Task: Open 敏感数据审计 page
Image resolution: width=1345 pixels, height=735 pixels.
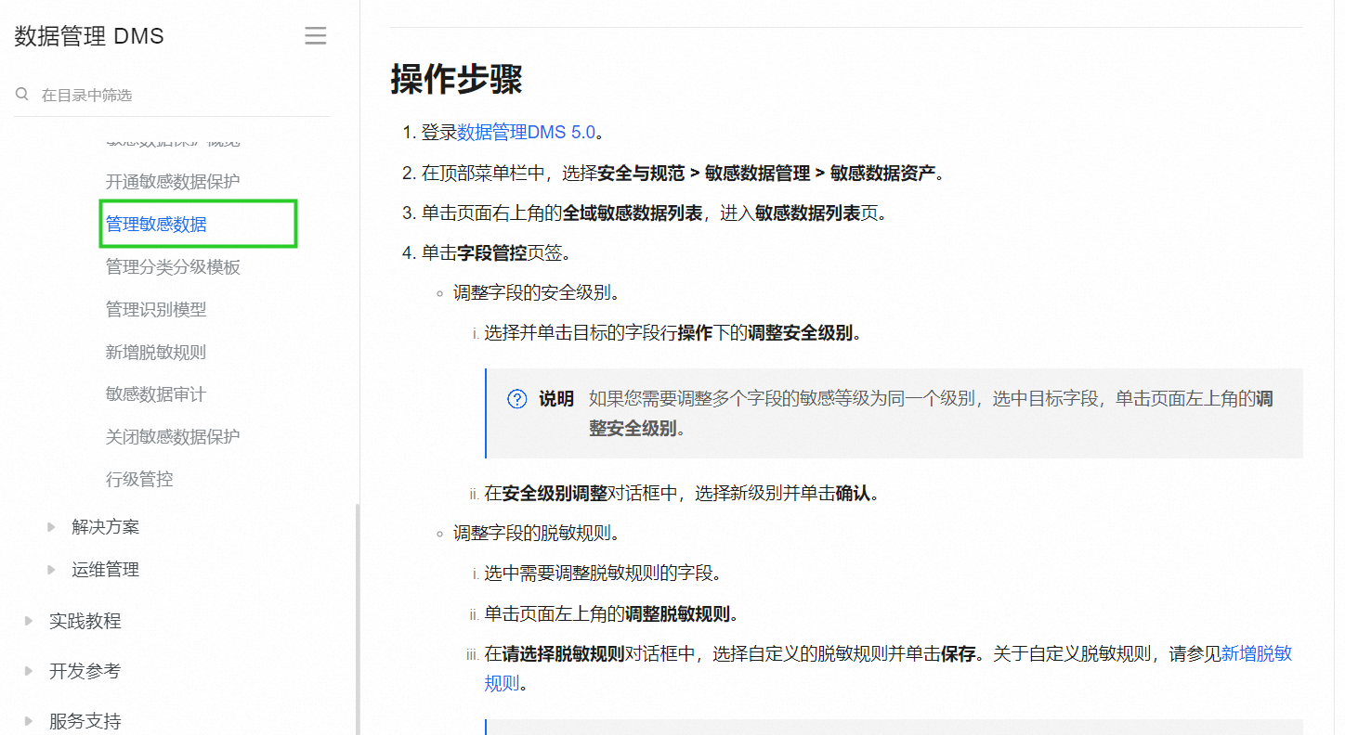Action: 156,394
